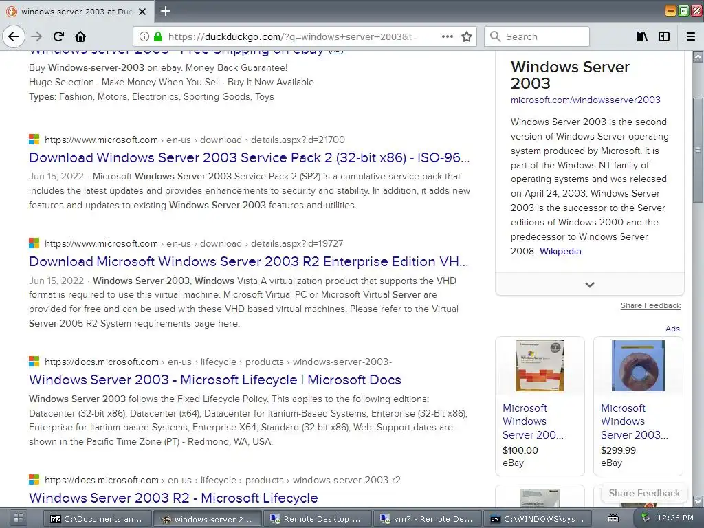Click the www.microsoft.com details.aspx?id=21700 URL
The height and width of the screenshot is (528, 704).
pos(195,140)
